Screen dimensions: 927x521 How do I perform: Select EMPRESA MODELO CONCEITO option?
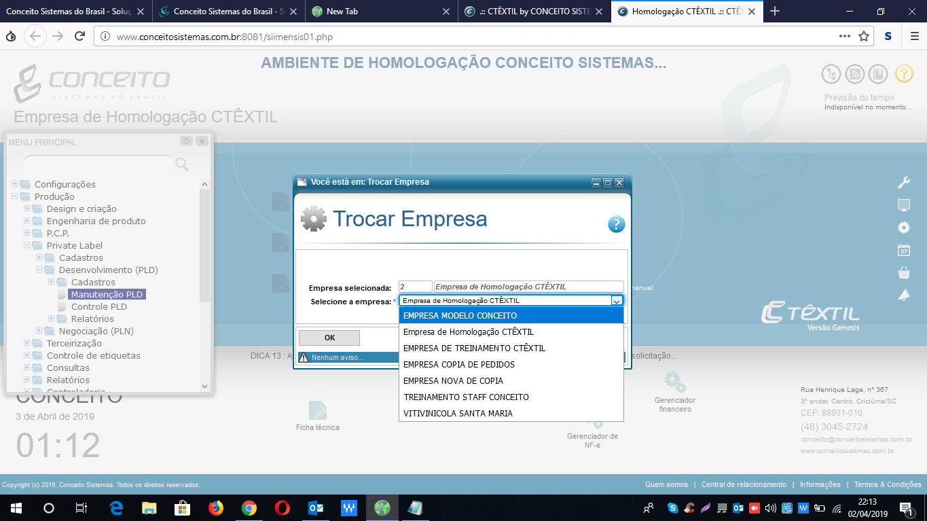tap(511, 316)
